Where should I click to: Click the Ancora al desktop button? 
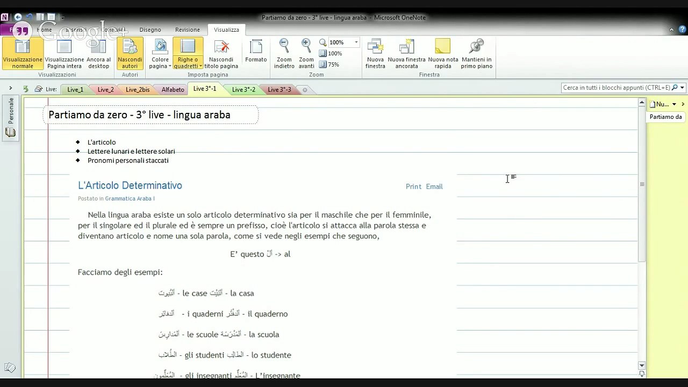click(98, 54)
